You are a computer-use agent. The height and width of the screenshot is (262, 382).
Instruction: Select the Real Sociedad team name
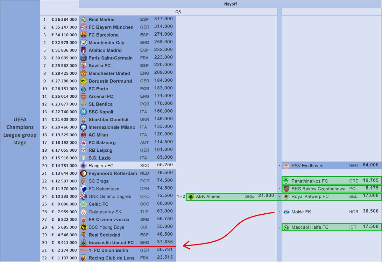coord(104,235)
